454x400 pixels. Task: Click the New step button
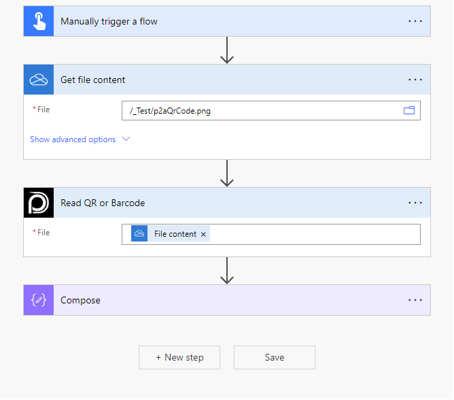click(179, 357)
